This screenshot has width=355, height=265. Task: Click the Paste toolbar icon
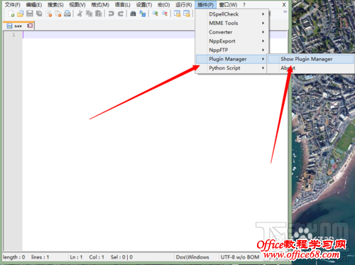pos(99,13)
